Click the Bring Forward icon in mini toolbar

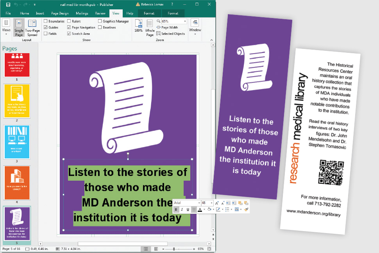(x=240, y=203)
